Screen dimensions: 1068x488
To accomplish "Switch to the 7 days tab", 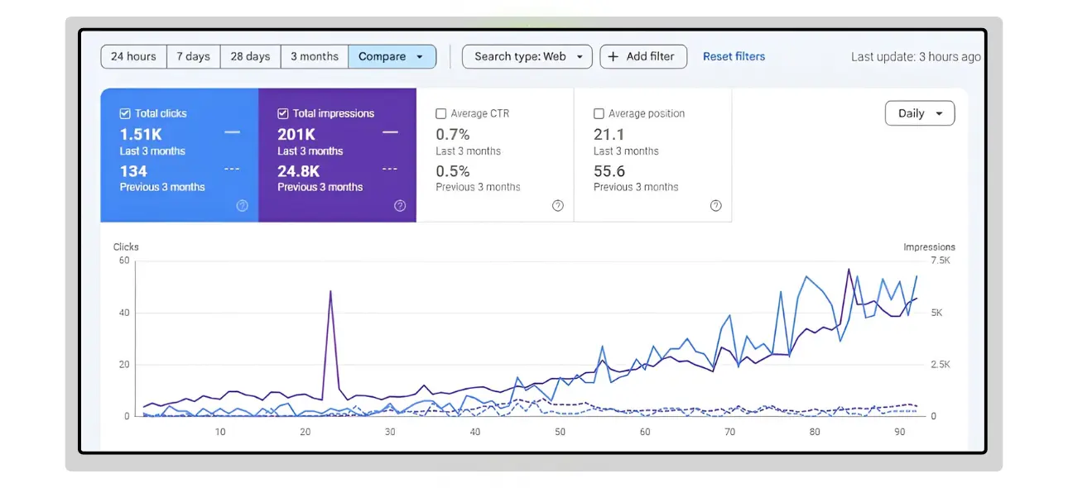I will tap(193, 56).
